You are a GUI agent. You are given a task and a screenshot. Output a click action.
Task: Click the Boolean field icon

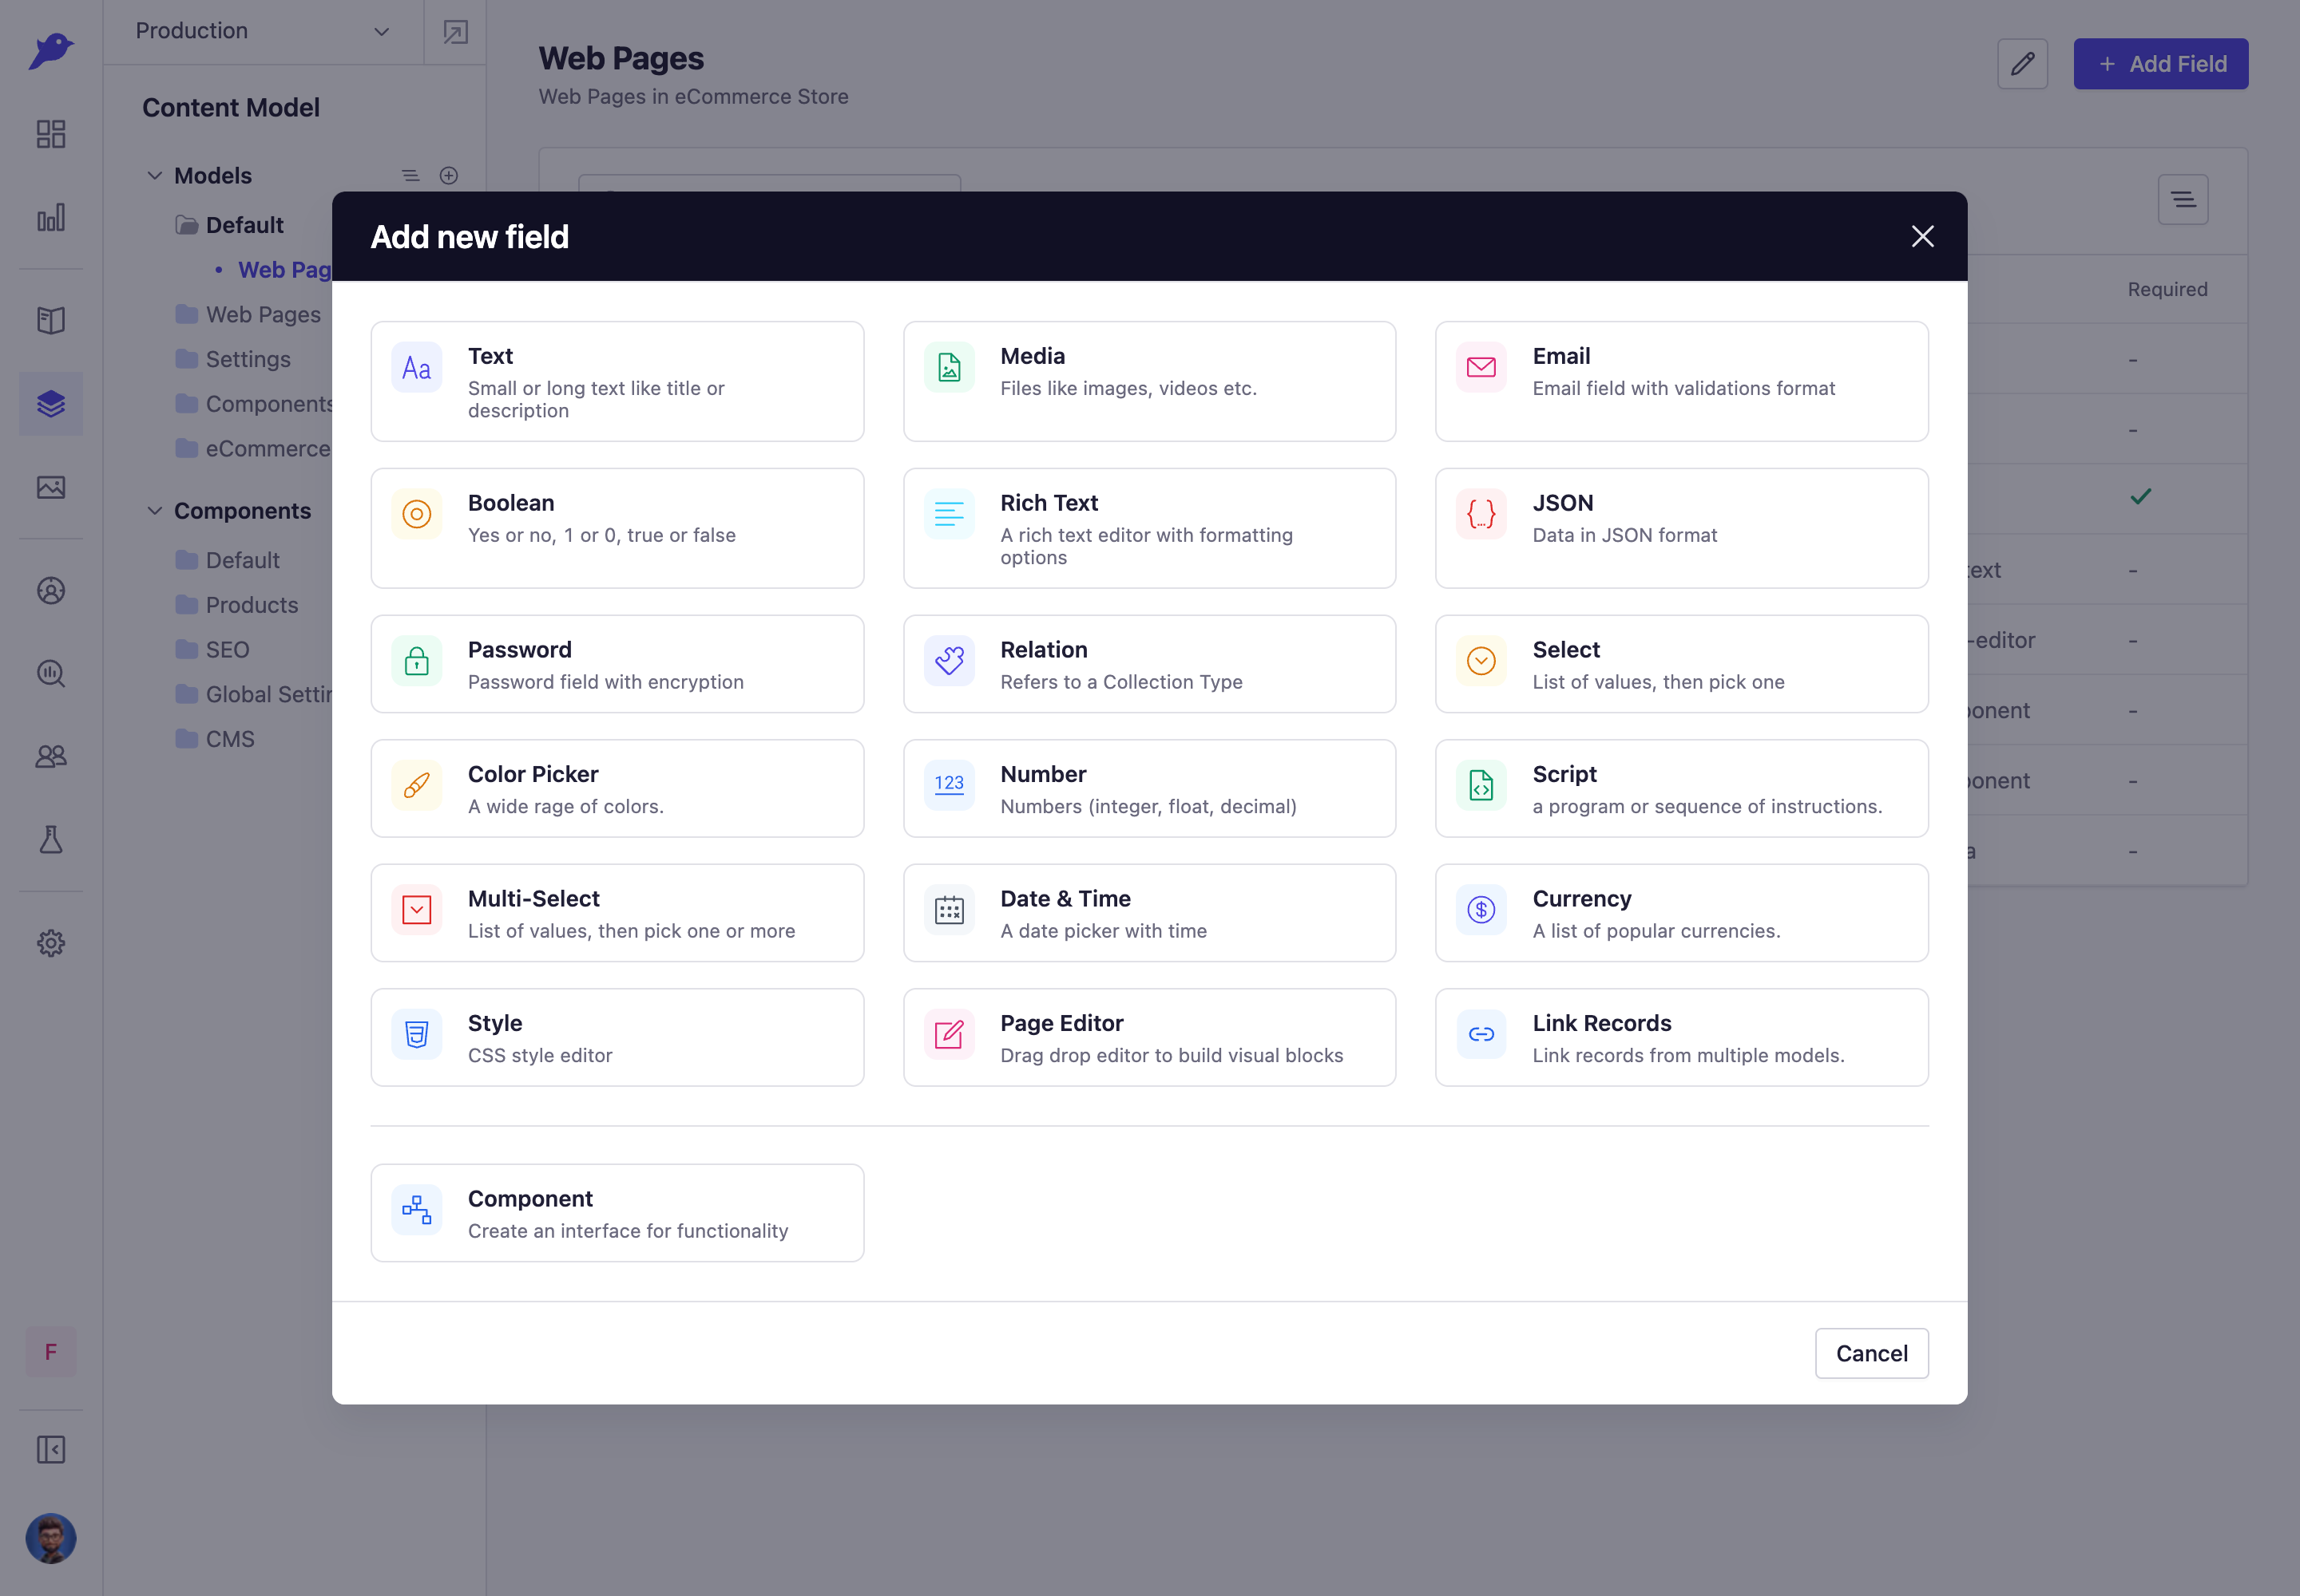(x=416, y=514)
